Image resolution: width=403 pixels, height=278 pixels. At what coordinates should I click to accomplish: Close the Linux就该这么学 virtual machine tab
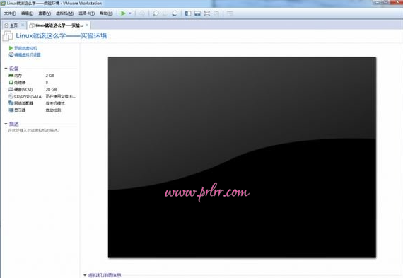point(87,25)
